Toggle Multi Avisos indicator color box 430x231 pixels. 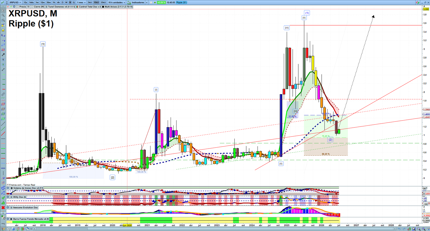point(103,7)
